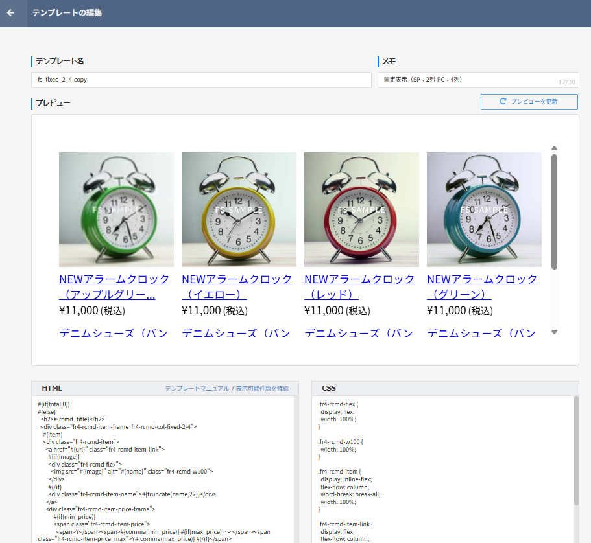Click the preview scrollbar down arrow
Image resolution: width=591 pixels, height=543 pixels.
click(x=554, y=332)
